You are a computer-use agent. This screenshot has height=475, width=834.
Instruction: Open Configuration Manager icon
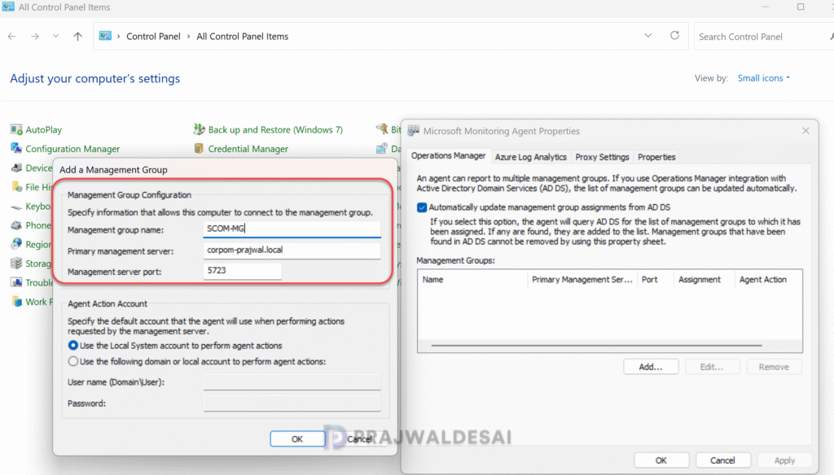[x=16, y=149]
